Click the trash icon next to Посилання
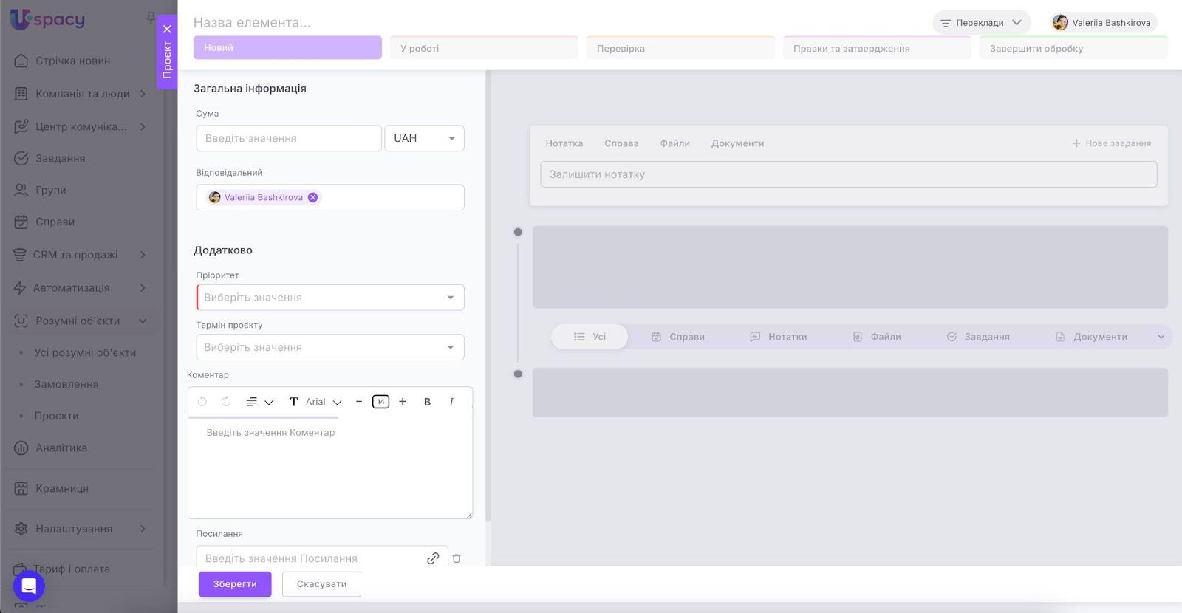The width and height of the screenshot is (1182, 613). click(x=457, y=558)
